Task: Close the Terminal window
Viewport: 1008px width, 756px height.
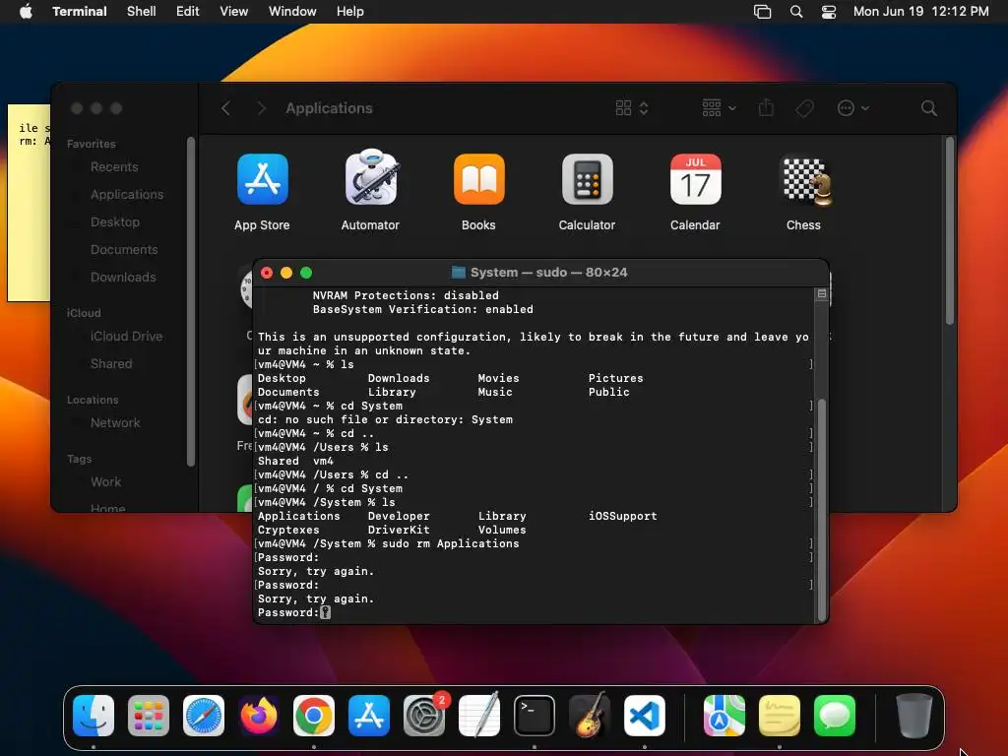Action: (267, 273)
